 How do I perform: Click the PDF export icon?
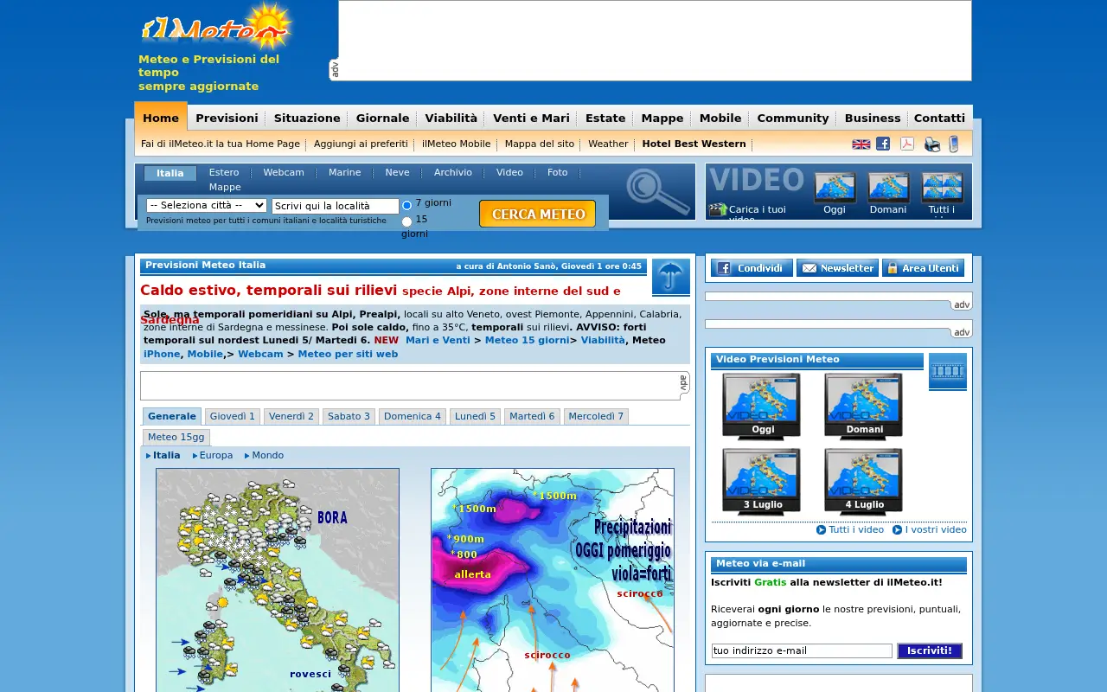point(907,144)
